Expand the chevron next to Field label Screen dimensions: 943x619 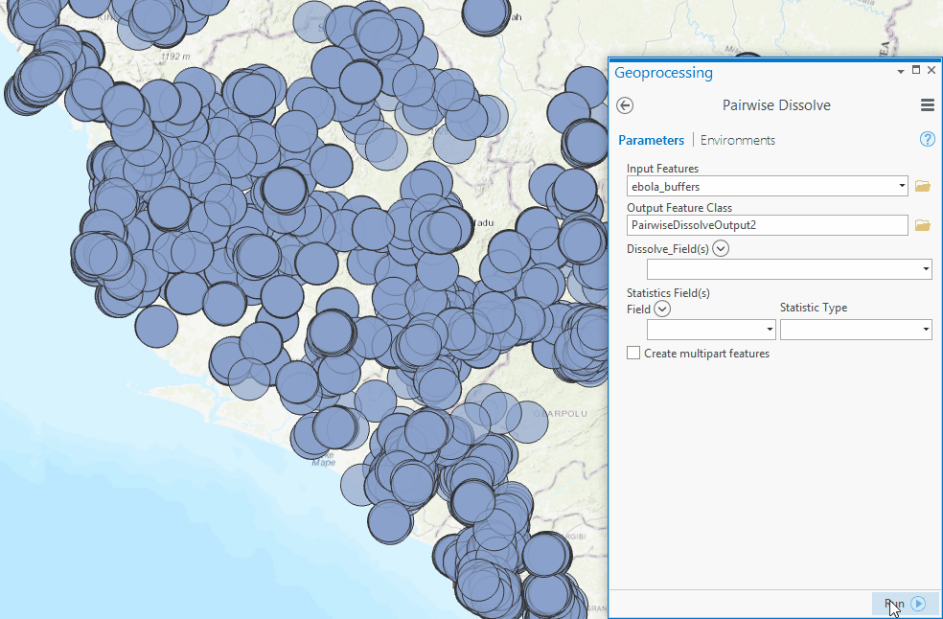662,309
